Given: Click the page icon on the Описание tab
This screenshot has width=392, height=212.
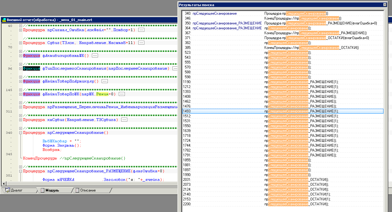Looking at the screenshot, I should 77,190.
